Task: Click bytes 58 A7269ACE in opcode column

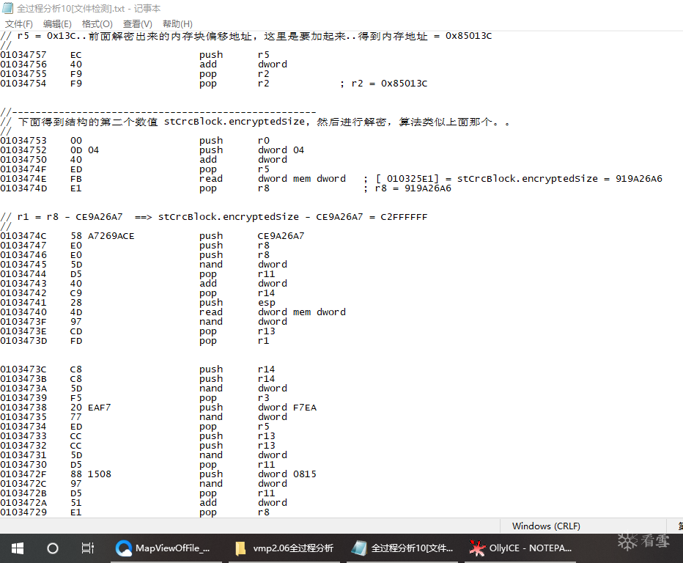Action: tap(103, 236)
